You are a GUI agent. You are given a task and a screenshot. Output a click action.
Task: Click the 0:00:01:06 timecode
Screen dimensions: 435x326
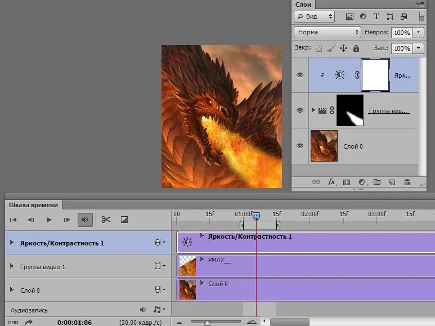click(74, 323)
